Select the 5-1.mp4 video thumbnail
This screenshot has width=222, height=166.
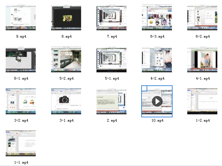pos(112,60)
